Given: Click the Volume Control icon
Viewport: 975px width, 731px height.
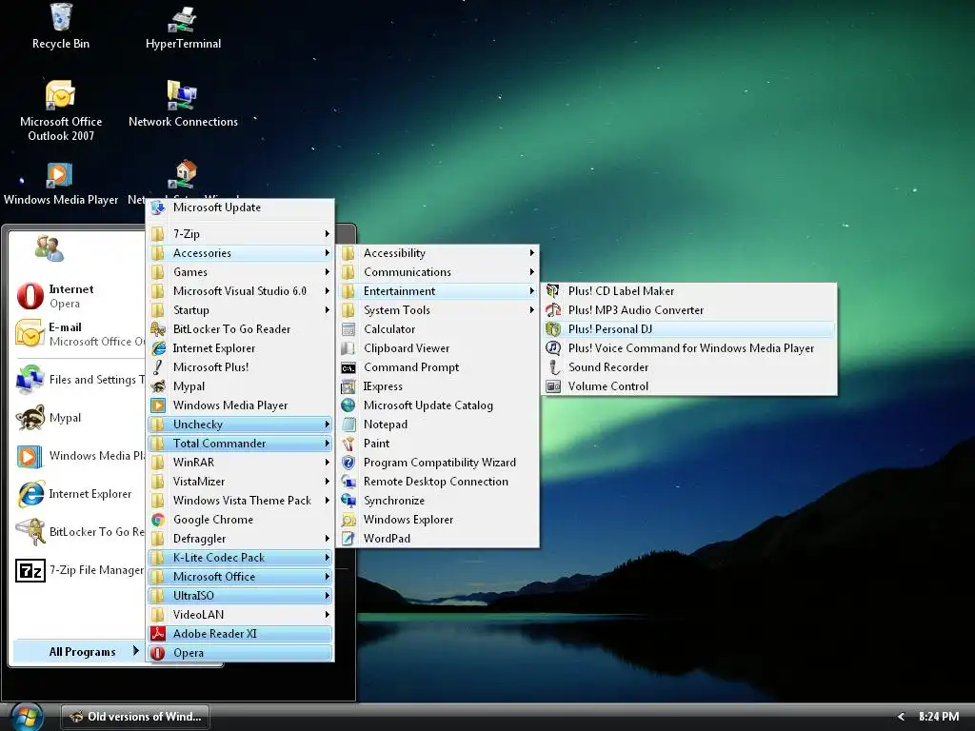Looking at the screenshot, I should click(553, 386).
